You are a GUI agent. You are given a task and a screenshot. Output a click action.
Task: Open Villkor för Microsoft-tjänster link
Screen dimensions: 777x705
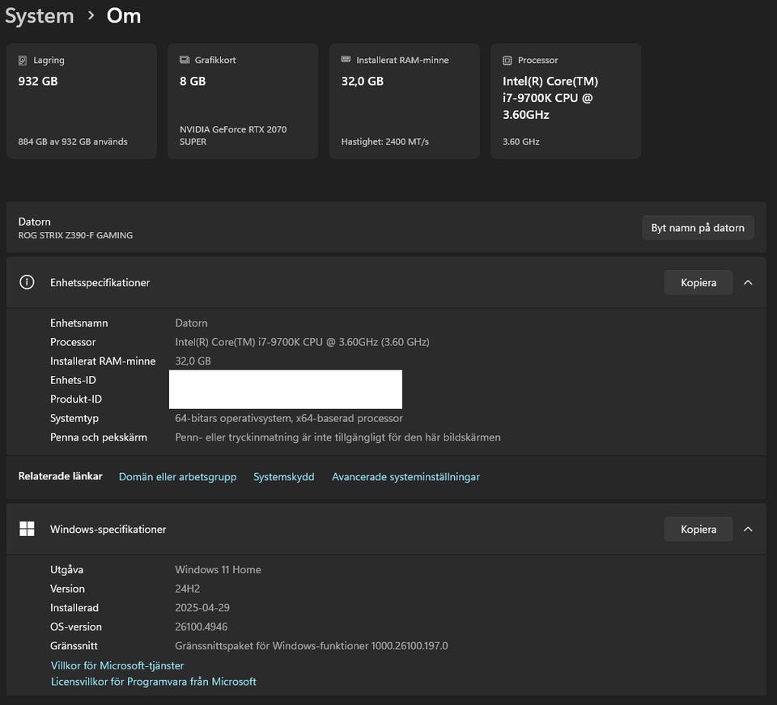(x=117, y=665)
